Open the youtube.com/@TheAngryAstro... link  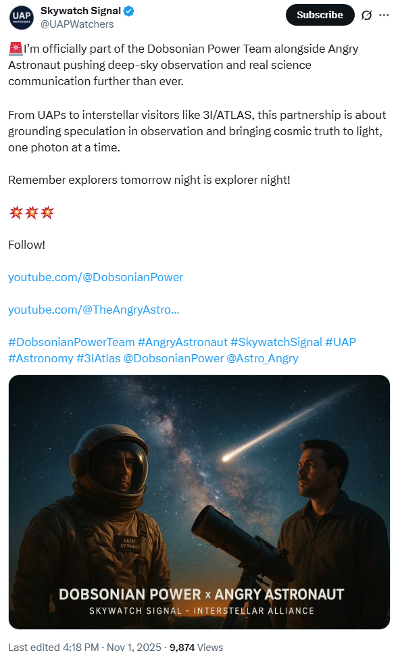(94, 310)
